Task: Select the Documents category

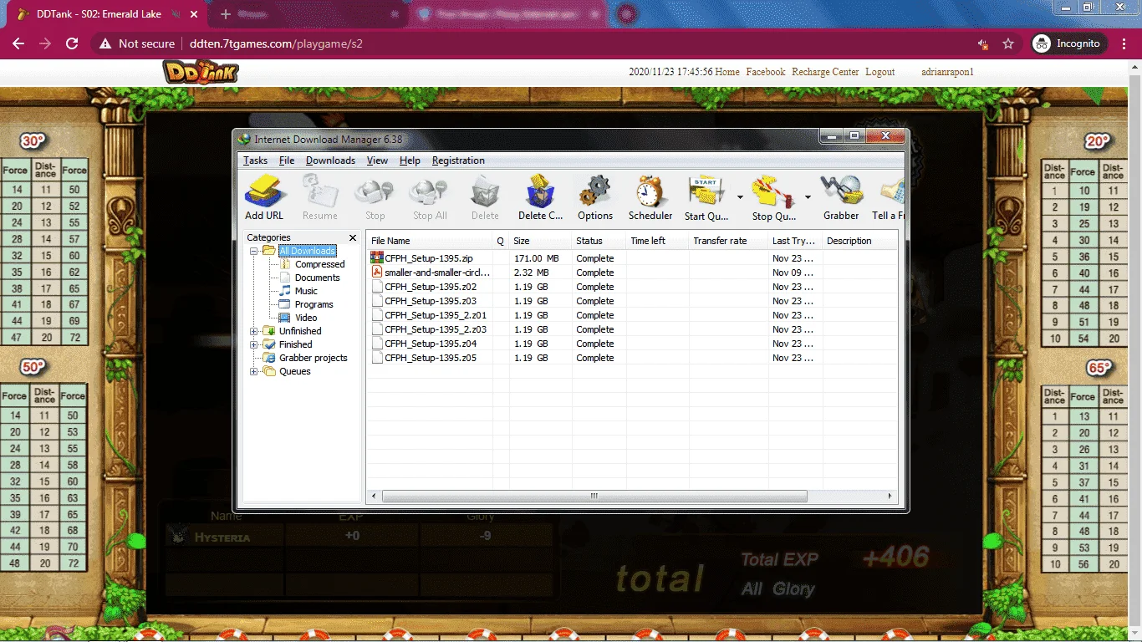Action: tap(317, 278)
